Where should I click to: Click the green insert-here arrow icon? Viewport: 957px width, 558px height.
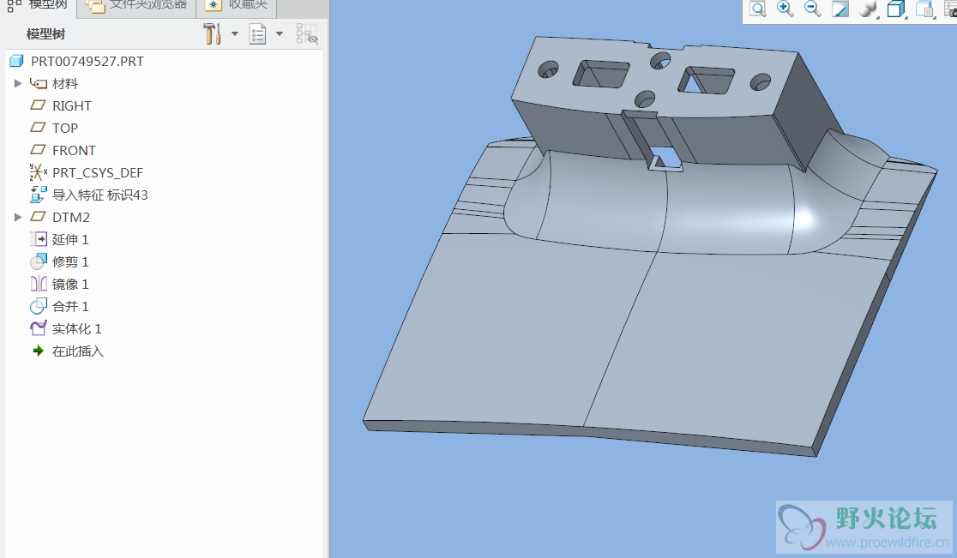(39, 351)
